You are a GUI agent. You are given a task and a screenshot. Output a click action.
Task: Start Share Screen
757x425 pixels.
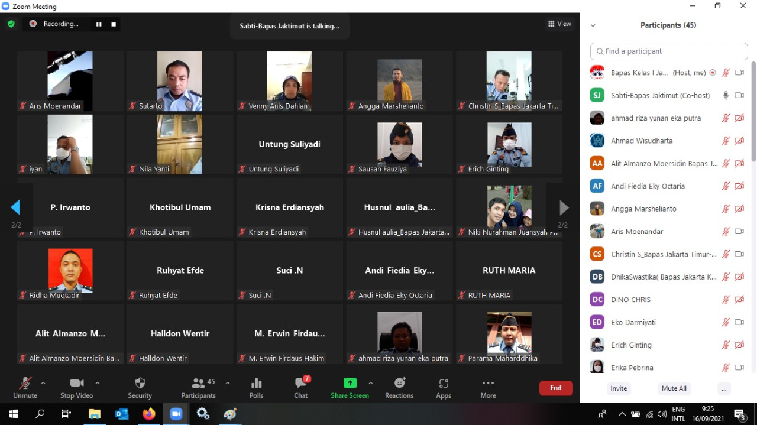350,388
